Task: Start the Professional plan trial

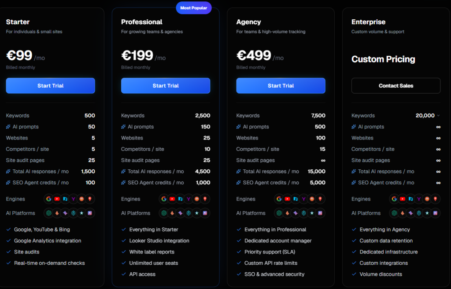Action: coord(166,86)
